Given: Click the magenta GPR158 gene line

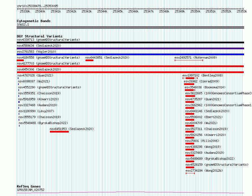Looking at the screenshot, I should pos(130,193).
